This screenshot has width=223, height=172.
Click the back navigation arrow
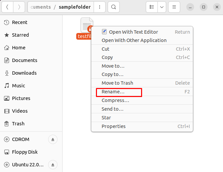tap(7, 7)
